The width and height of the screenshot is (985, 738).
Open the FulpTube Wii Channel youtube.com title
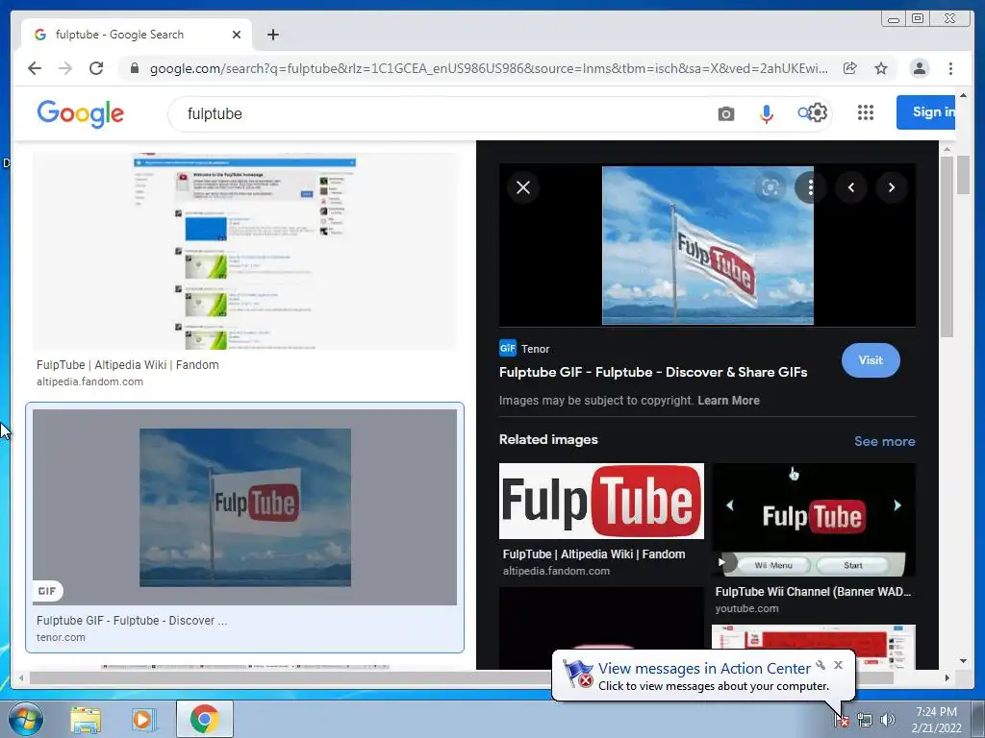(813, 592)
